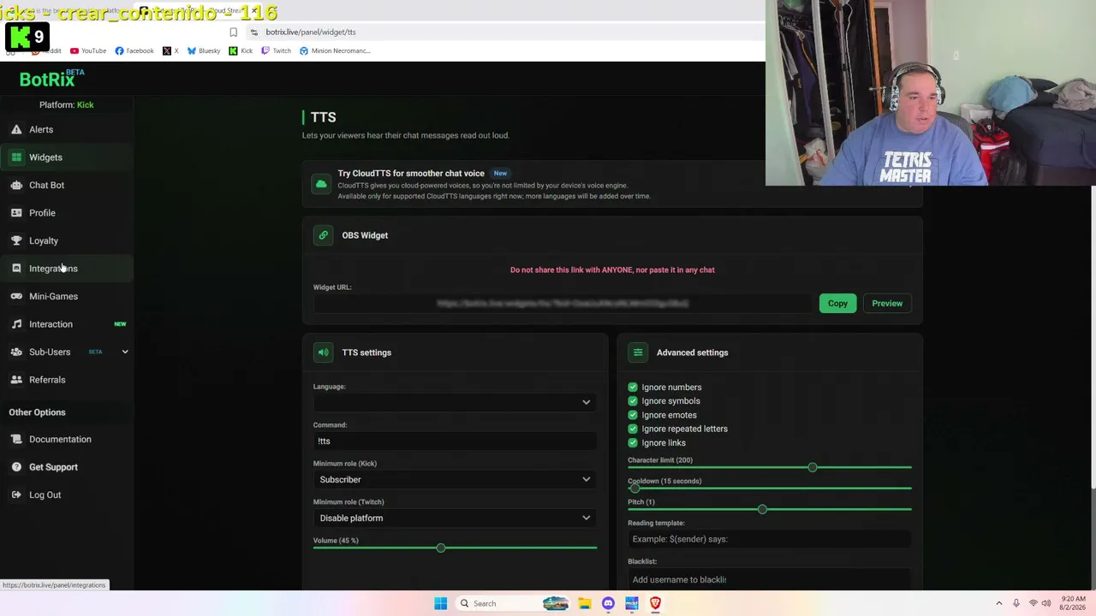Click the Advanced settings sliders icon

638,352
